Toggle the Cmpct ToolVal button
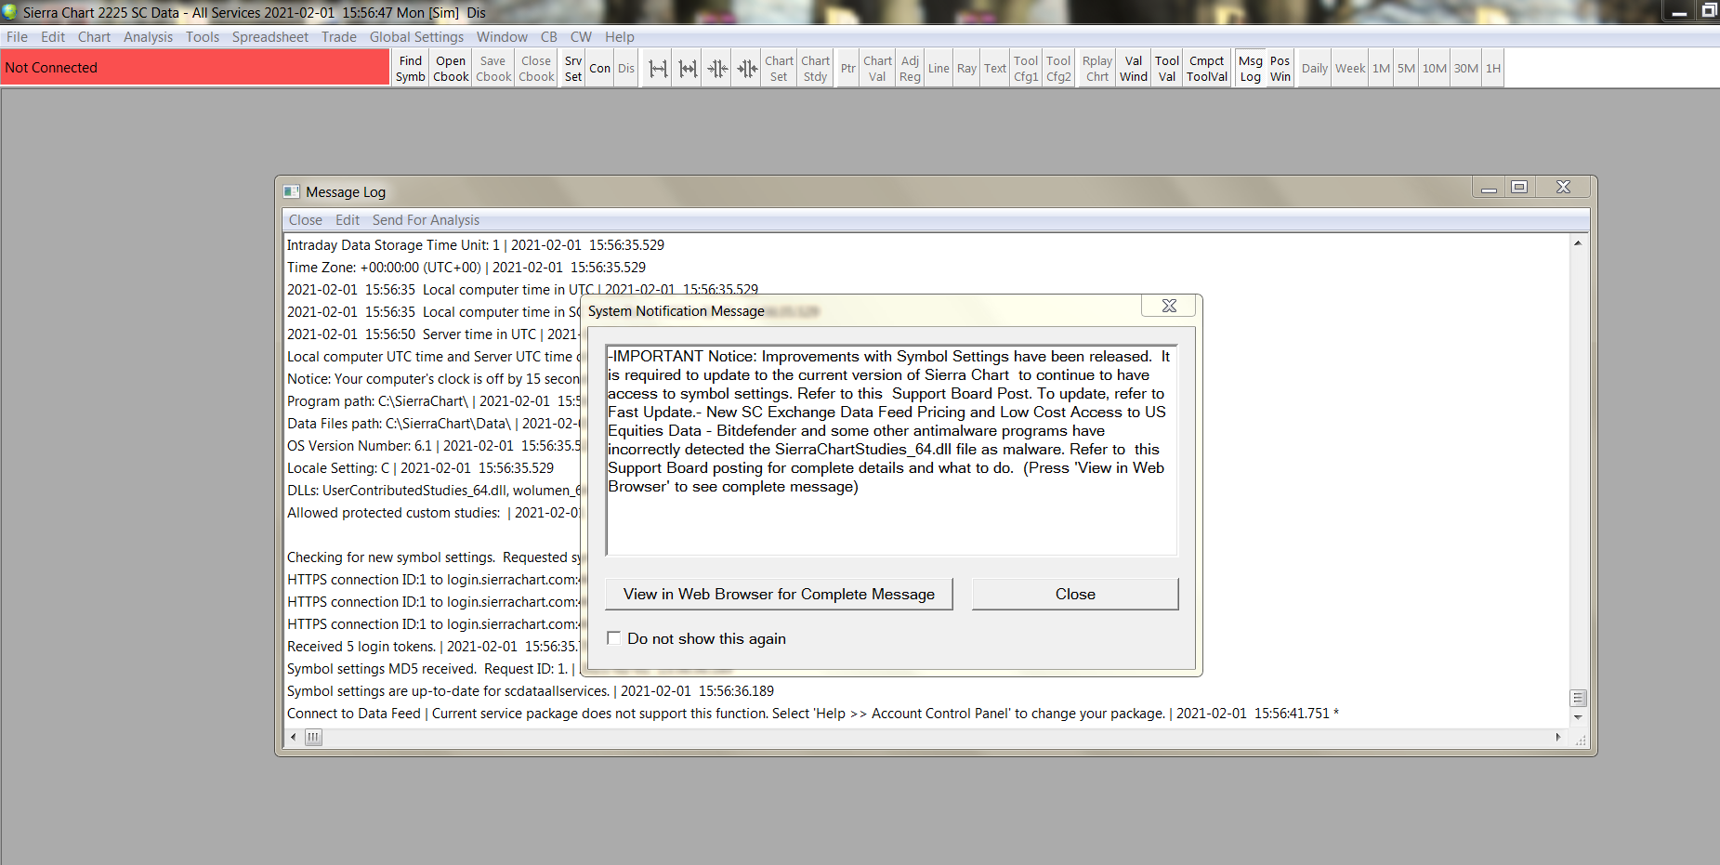 pos(1207,69)
